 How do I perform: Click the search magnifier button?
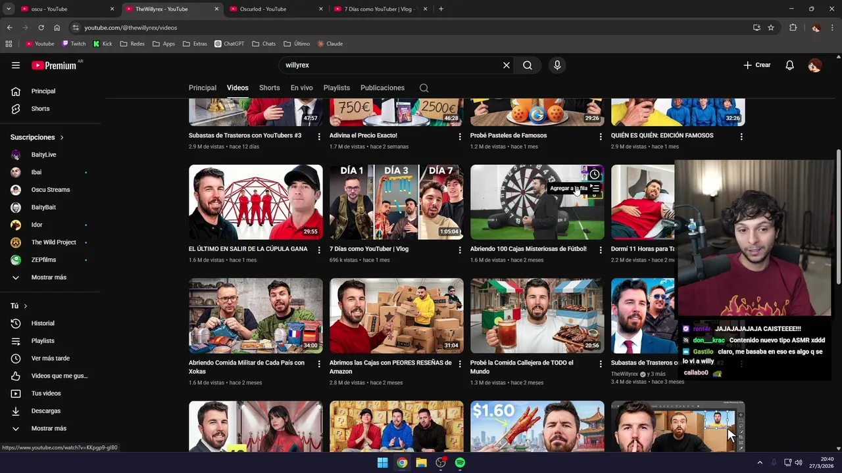(528, 65)
